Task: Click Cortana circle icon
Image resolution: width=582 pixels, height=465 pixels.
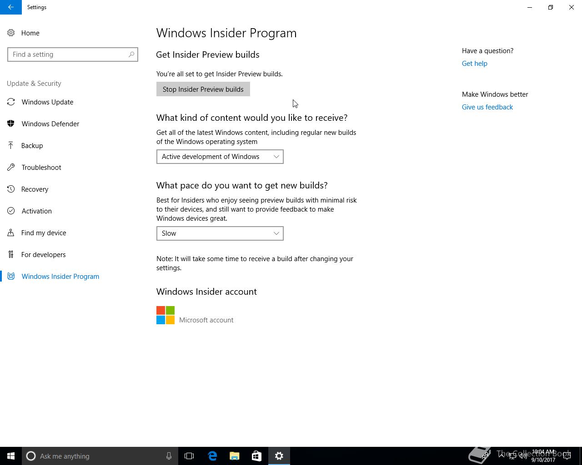Action: coord(31,456)
